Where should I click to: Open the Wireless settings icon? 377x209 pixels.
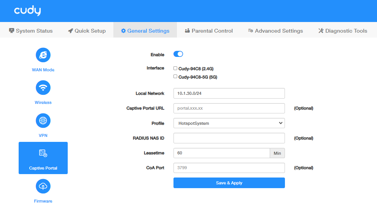(x=43, y=88)
